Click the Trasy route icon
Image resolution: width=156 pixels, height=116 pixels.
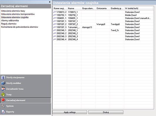(x=3, y=95)
